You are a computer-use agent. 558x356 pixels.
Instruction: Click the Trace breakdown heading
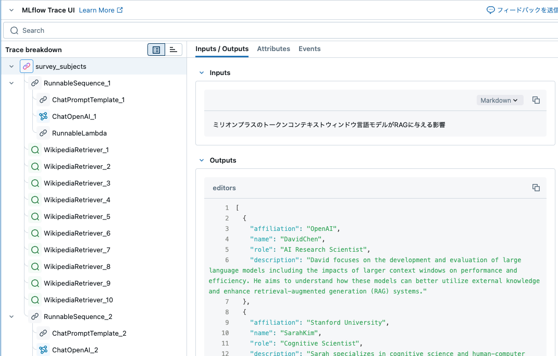point(33,50)
